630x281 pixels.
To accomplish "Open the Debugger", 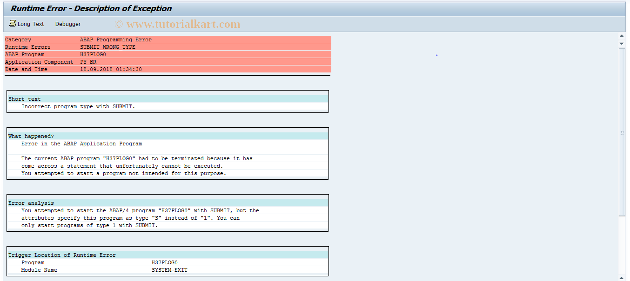I will point(68,24).
